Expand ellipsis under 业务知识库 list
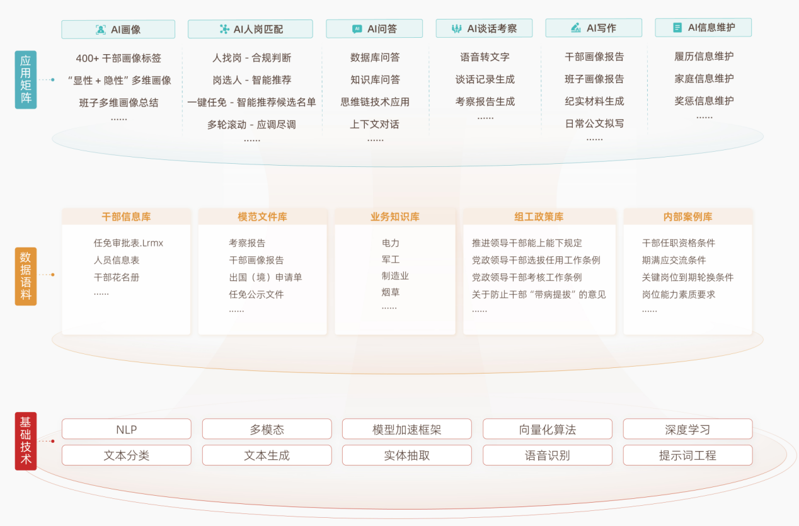This screenshot has height=526, width=799. pos(389,308)
